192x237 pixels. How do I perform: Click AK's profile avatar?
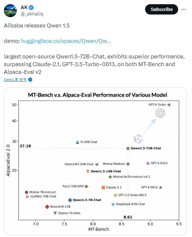[x=10, y=11]
